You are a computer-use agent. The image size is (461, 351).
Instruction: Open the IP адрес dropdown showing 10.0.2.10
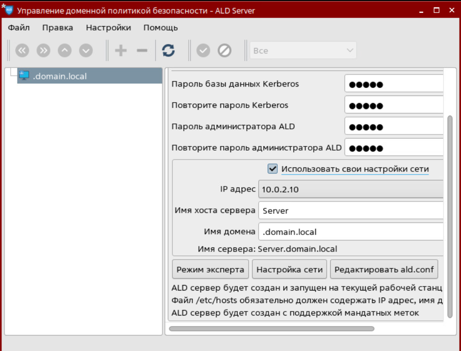click(351, 189)
